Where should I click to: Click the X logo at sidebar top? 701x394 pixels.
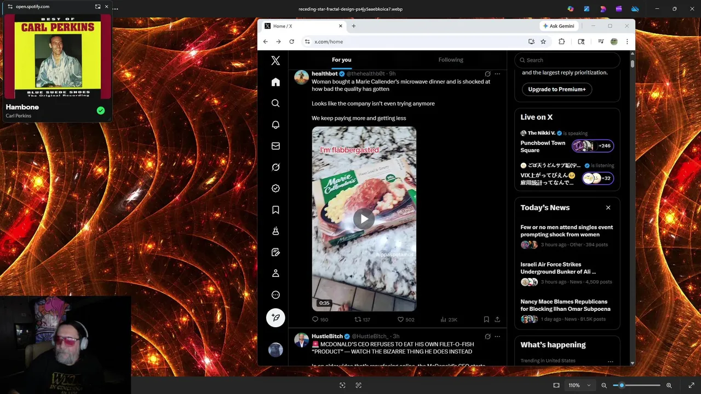click(275, 61)
